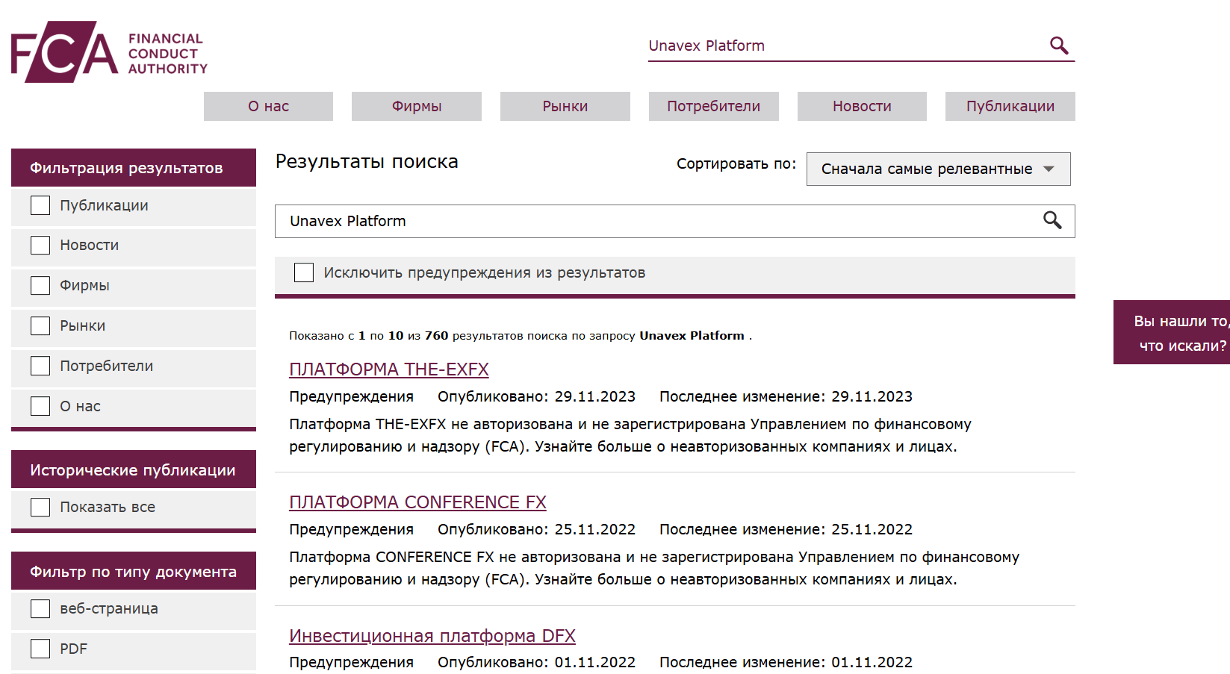Click the Фильтр по типу документа header
The height and width of the screenshot is (674, 1230).
pos(134,571)
